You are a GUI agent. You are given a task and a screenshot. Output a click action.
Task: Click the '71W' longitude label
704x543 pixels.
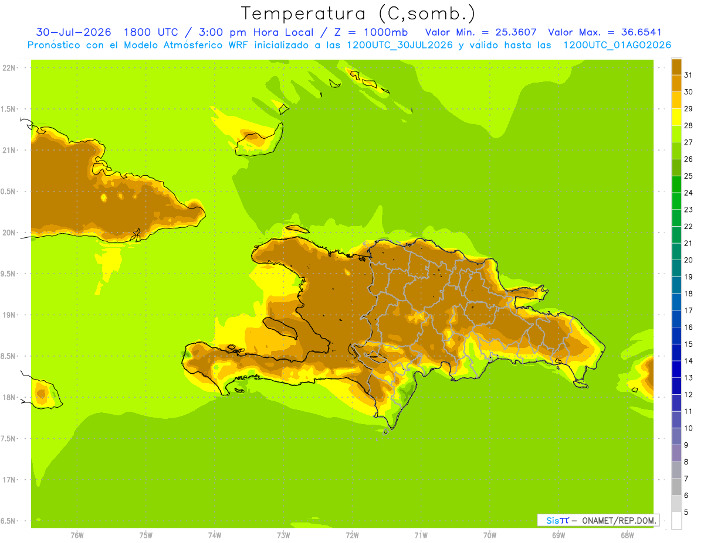421,535
